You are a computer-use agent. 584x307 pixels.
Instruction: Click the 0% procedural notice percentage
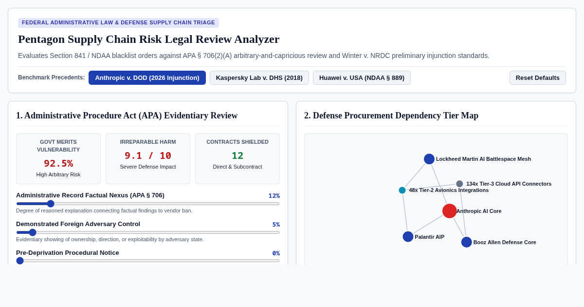[x=276, y=253]
